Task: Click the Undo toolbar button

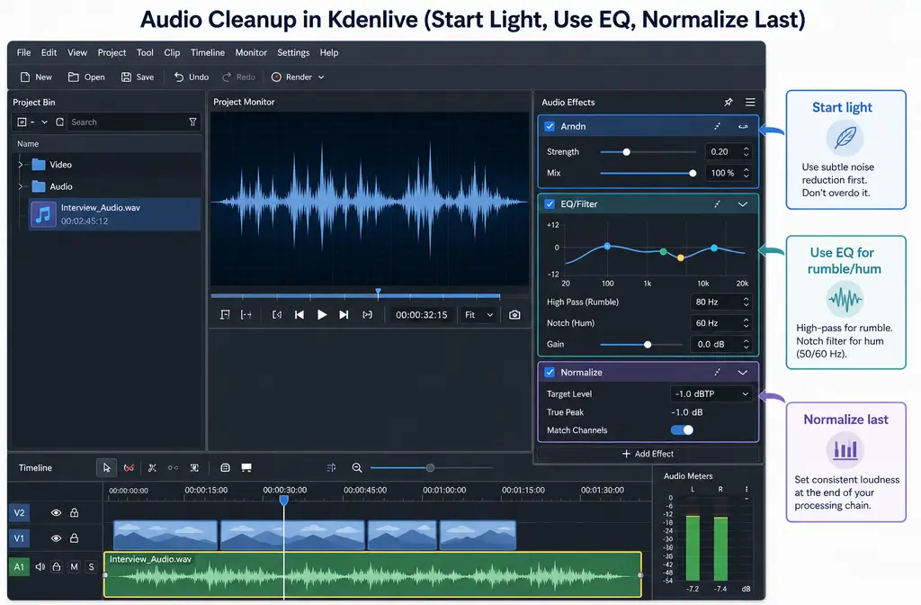Action: (192, 77)
